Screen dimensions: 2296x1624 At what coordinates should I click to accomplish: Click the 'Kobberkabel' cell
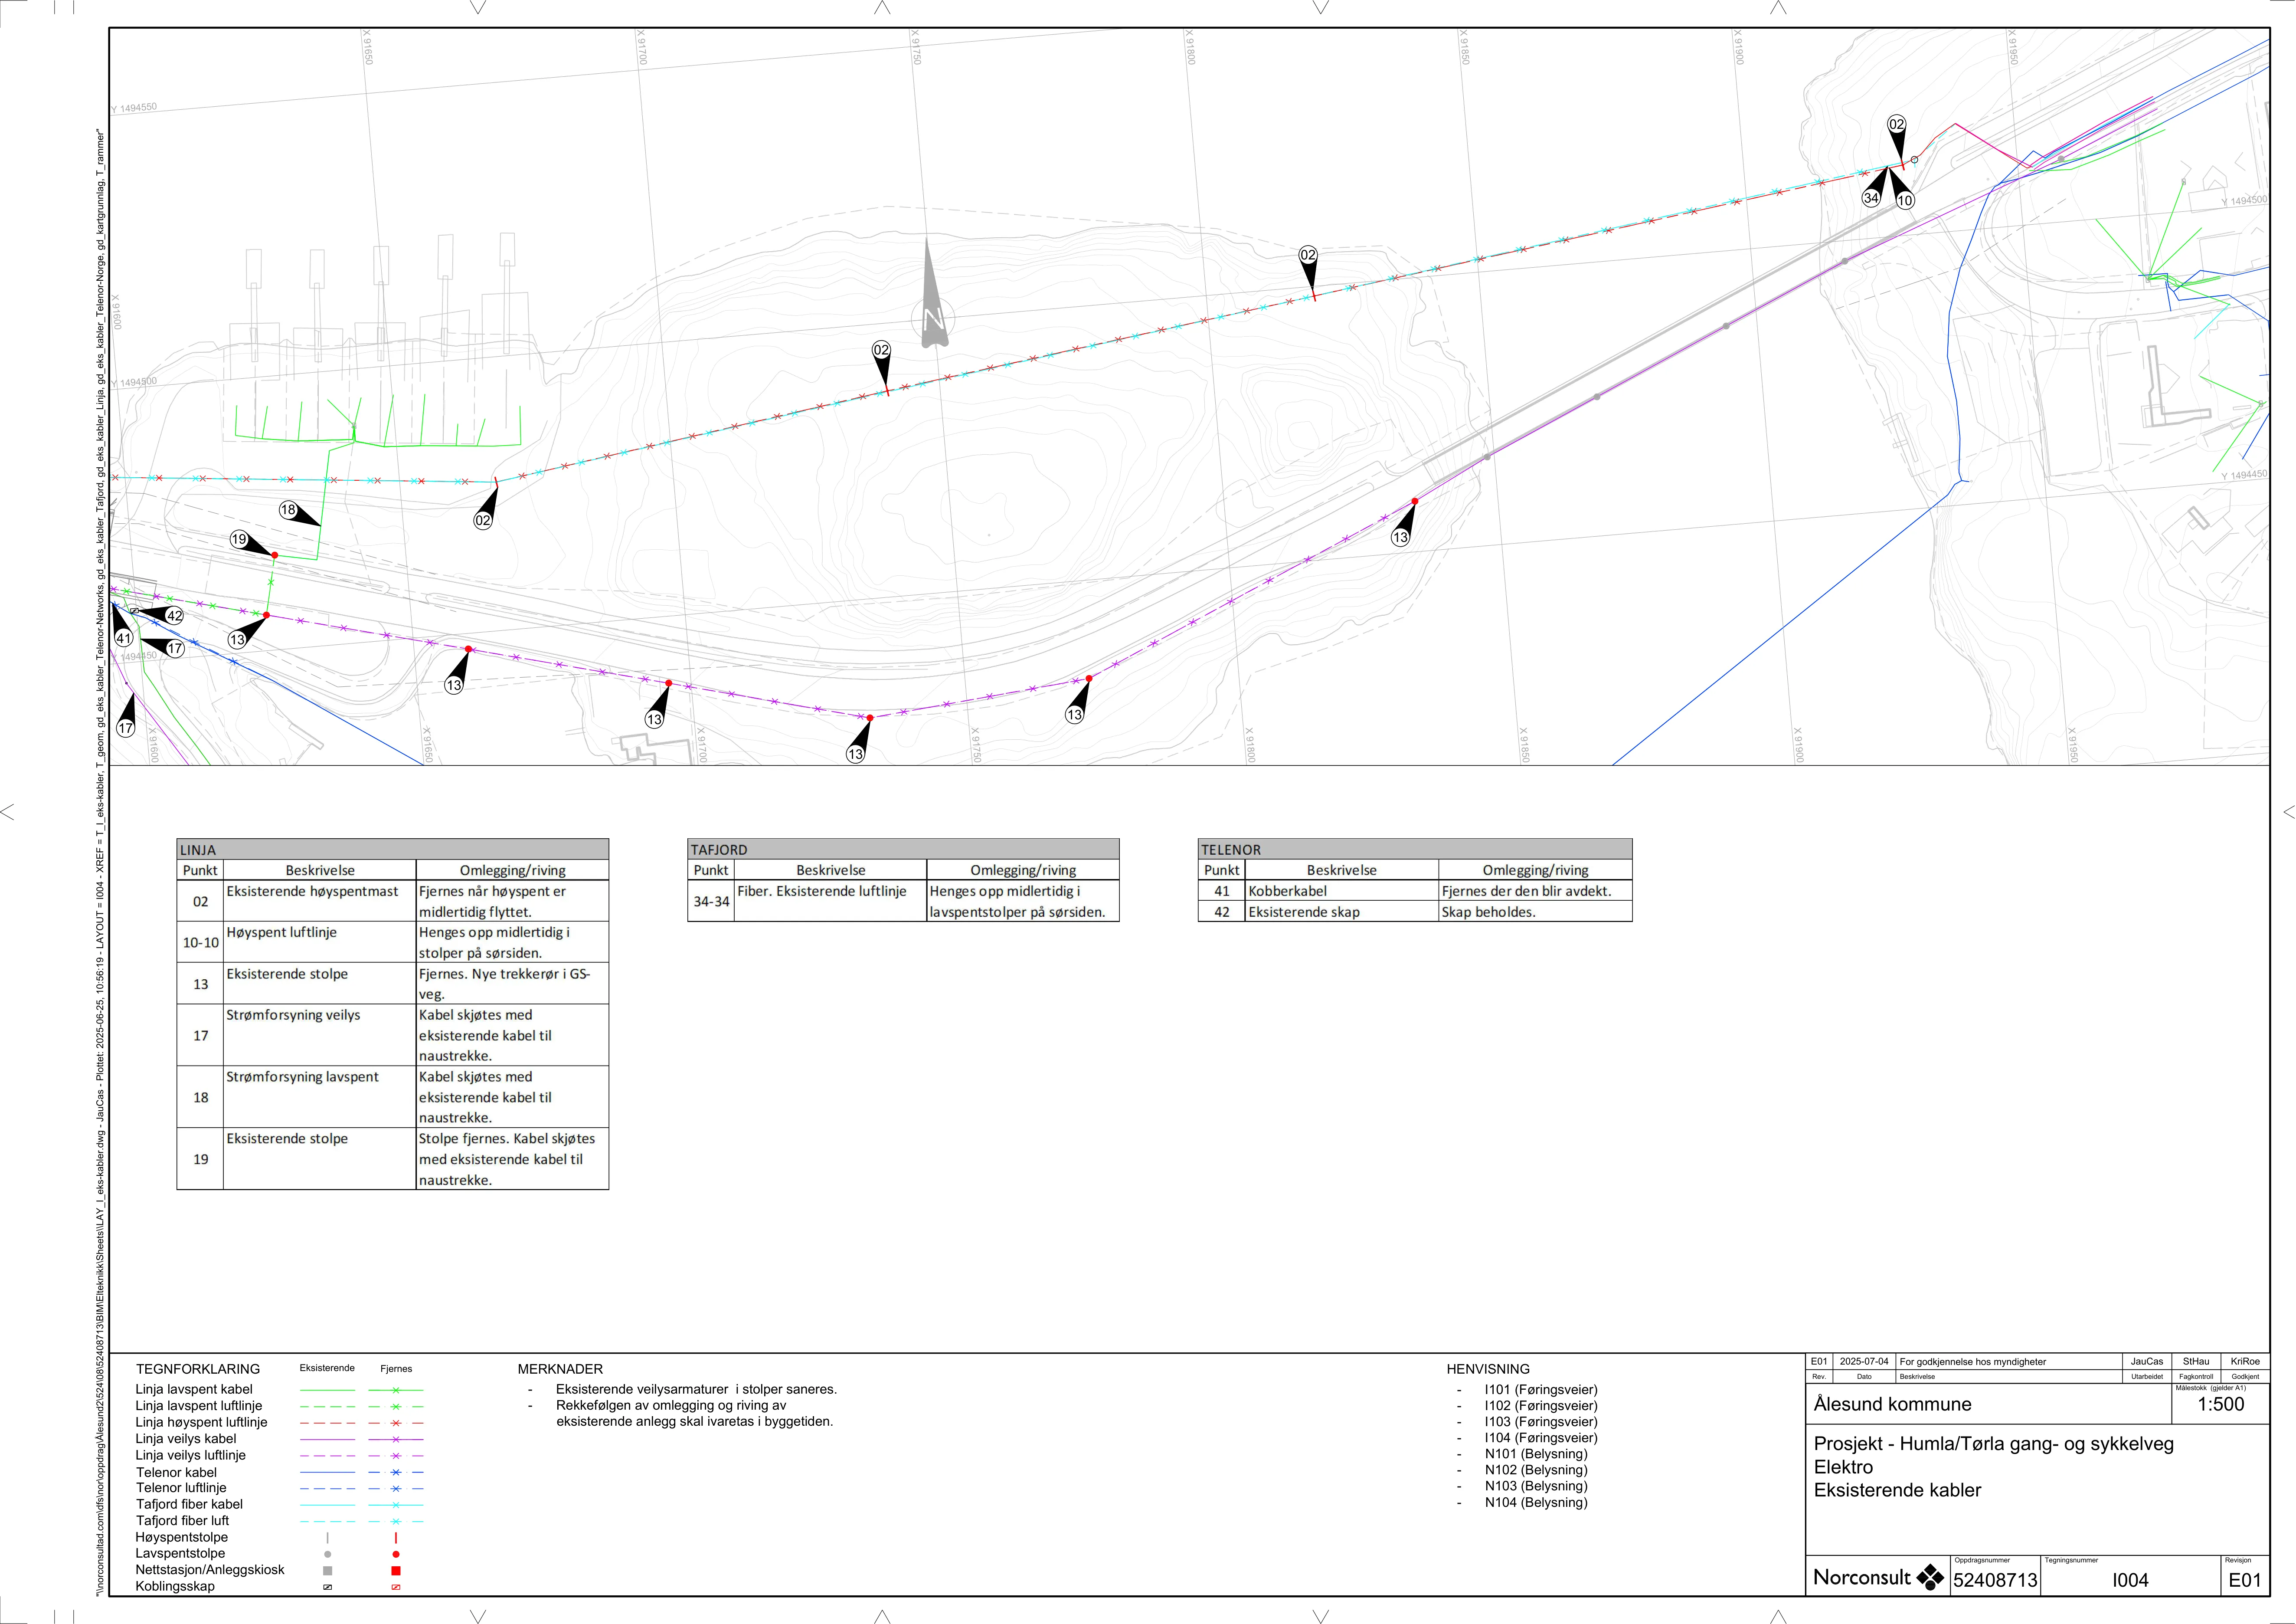click(1341, 891)
